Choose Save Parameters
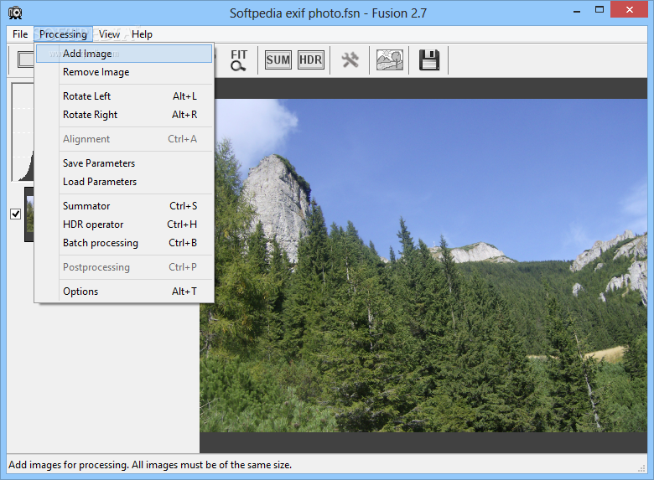 [124, 163]
